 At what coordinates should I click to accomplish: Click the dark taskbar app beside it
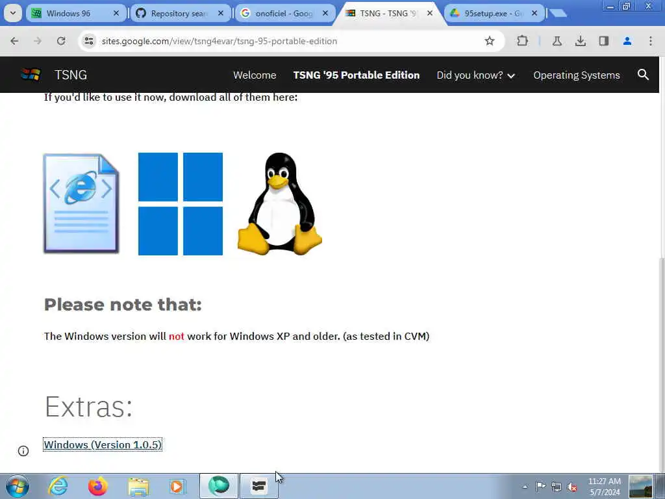258,486
